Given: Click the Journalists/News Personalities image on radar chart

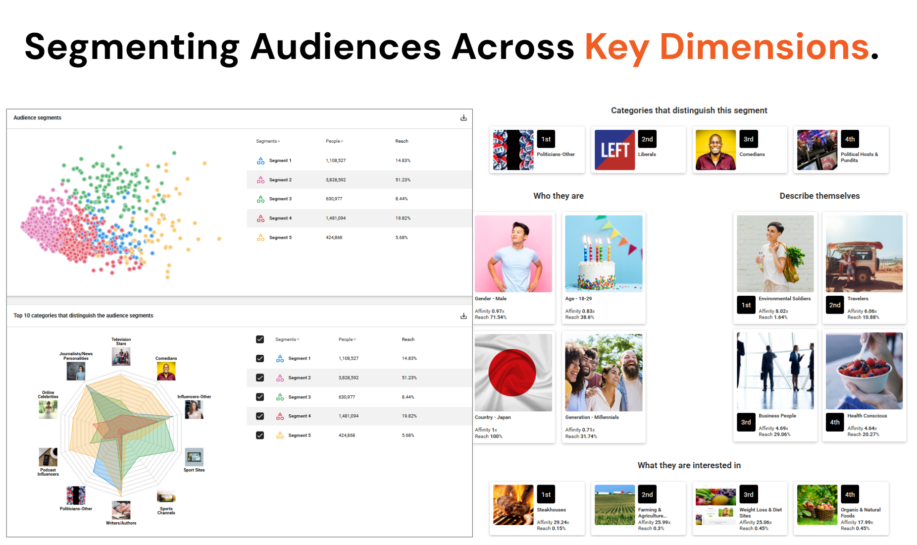Looking at the screenshot, I should point(76,371).
